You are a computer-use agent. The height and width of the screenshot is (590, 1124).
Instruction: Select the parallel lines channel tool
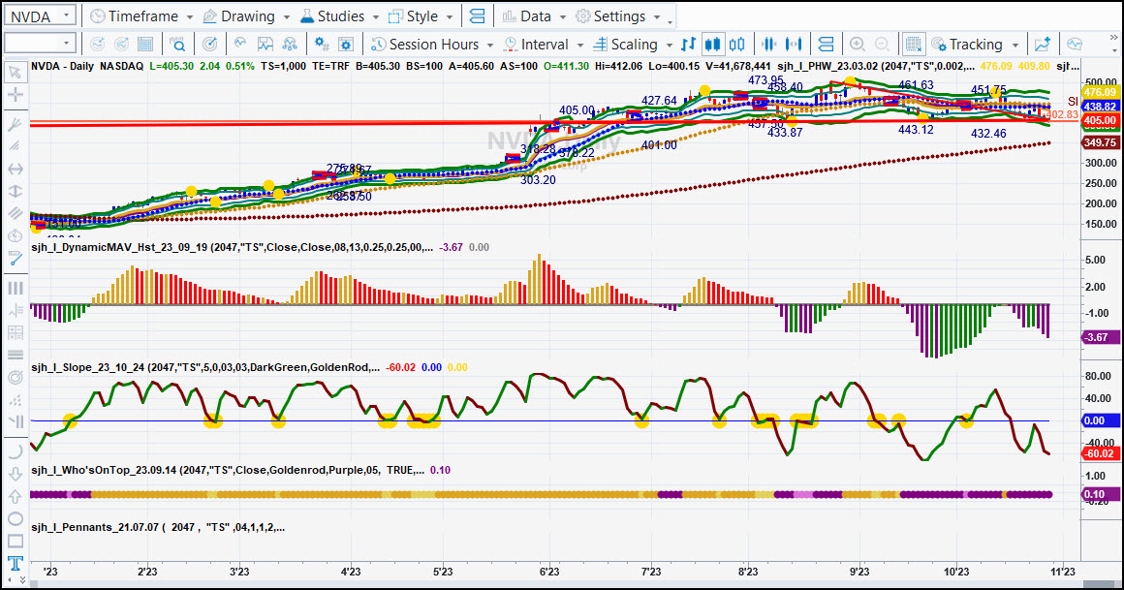point(15,214)
